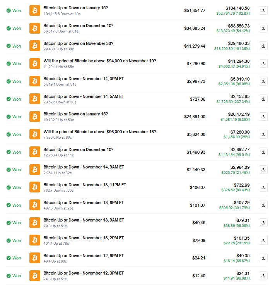
Task: Click share icon for $104,146.56 January 15 row
Action: tap(263, 10)
